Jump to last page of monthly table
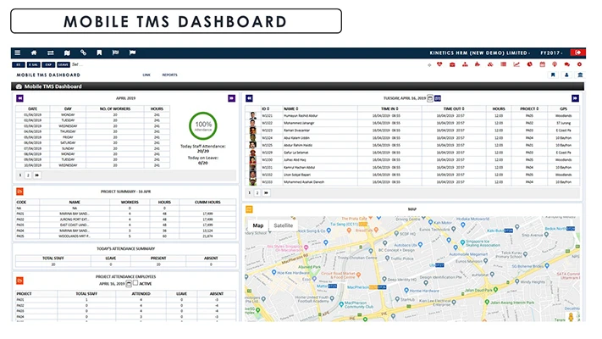Screen dimensions: 602x339 pos(37,175)
